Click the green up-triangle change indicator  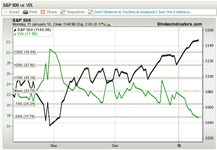(x=109, y=25)
